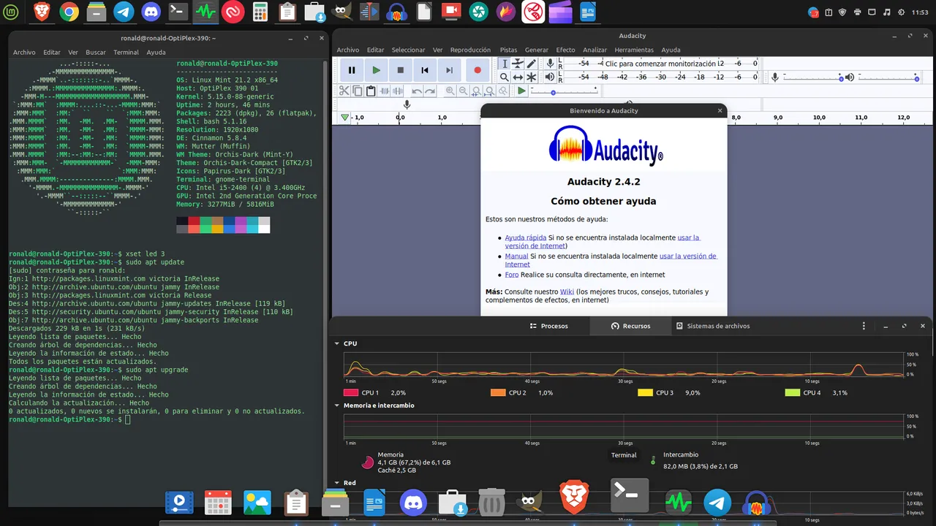936x526 pixels.
Task: Switch to Recursos tab in system monitor
Action: pos(630,326)
